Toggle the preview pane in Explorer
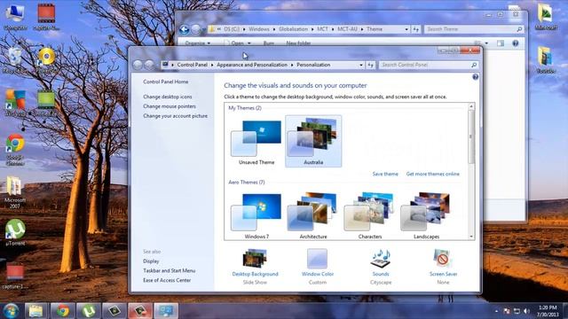Image resolution: width=568 pixels, height=319 pixels. [501, 43]
